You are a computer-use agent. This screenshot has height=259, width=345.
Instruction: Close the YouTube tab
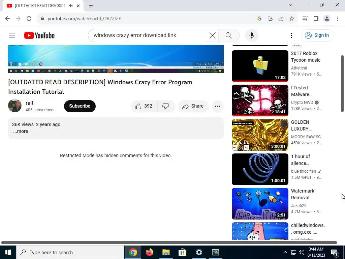click(x=78, y=6)
